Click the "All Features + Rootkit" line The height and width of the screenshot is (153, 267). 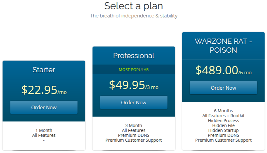click(x=223, y=116)
